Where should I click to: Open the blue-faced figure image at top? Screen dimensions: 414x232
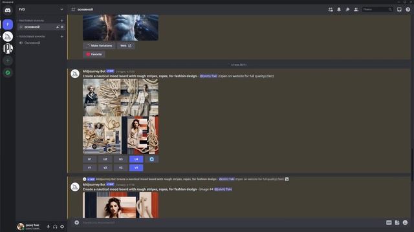point(121,27)
